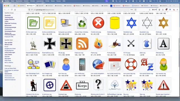
Task: Bookmark this page with the star icon
Action: tap(136, 10)
